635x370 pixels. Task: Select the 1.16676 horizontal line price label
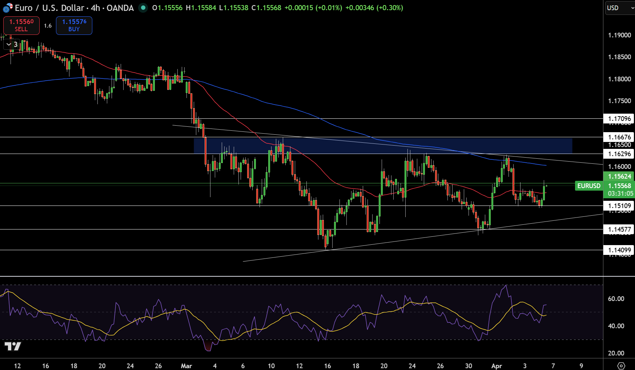click(x=619, y=137)
